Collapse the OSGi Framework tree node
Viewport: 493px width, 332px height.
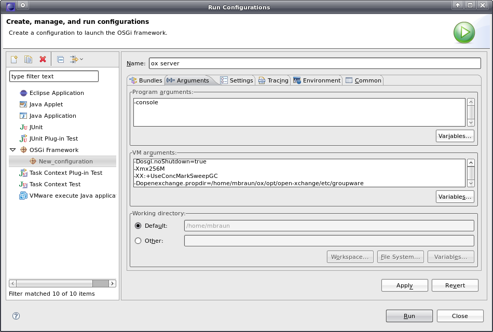click(13, 150)
